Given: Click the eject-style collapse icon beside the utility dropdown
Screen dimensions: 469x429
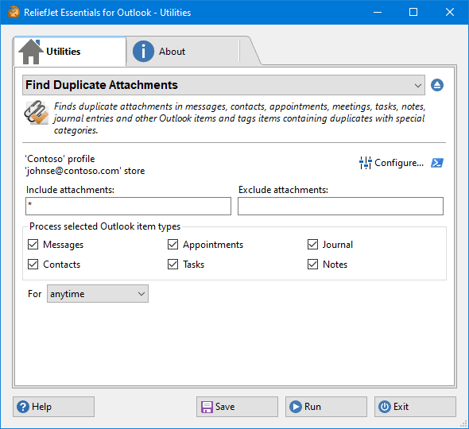Looking at the screenshot, I should coord(437,85).
